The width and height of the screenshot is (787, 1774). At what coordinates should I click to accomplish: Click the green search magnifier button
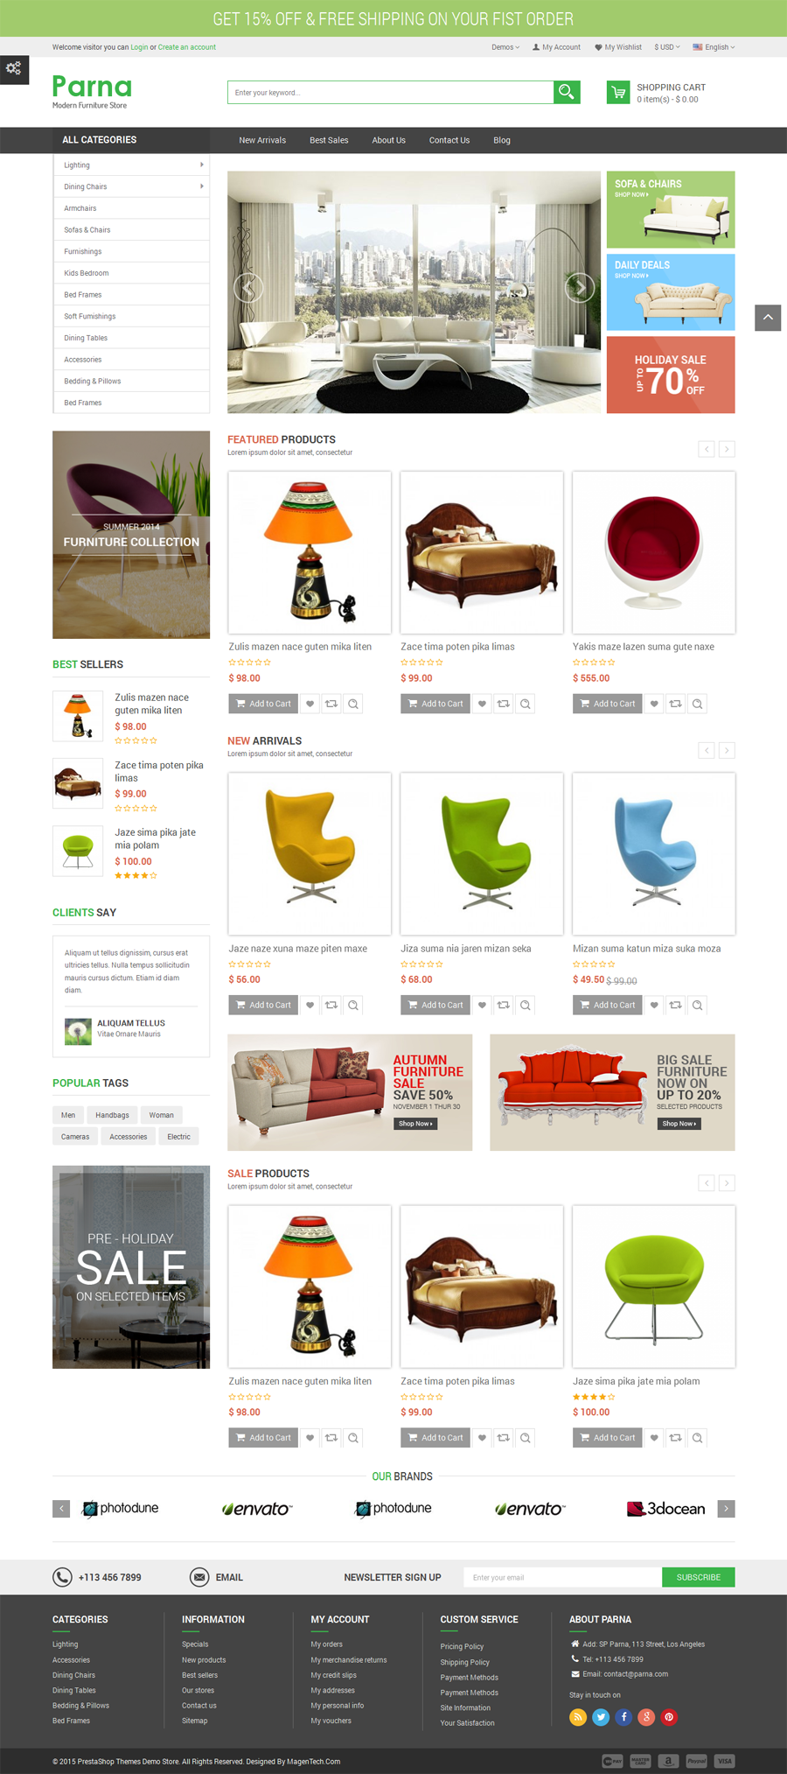[x=567, y=92]
